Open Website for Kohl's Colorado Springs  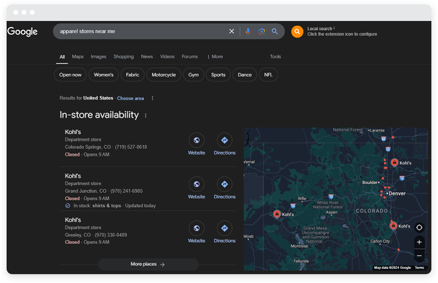196,140
